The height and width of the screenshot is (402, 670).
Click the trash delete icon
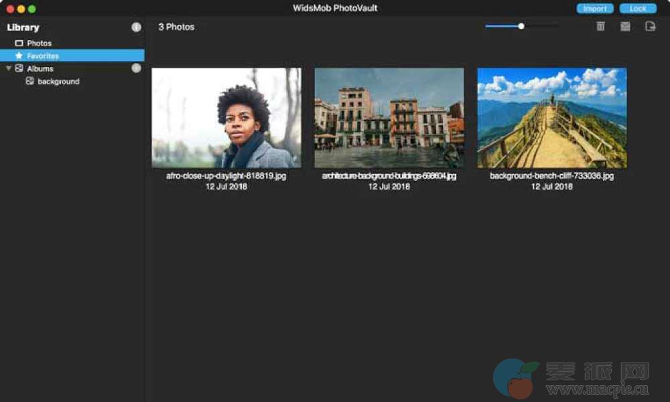601,26
